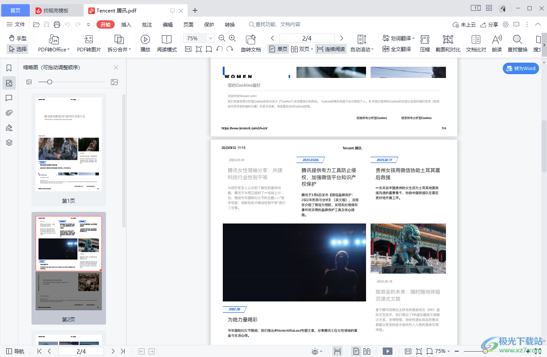This screenshot has height=357, width=547.
Task: Open quick access toolbar customize dropdown
Action: point(88,24)
